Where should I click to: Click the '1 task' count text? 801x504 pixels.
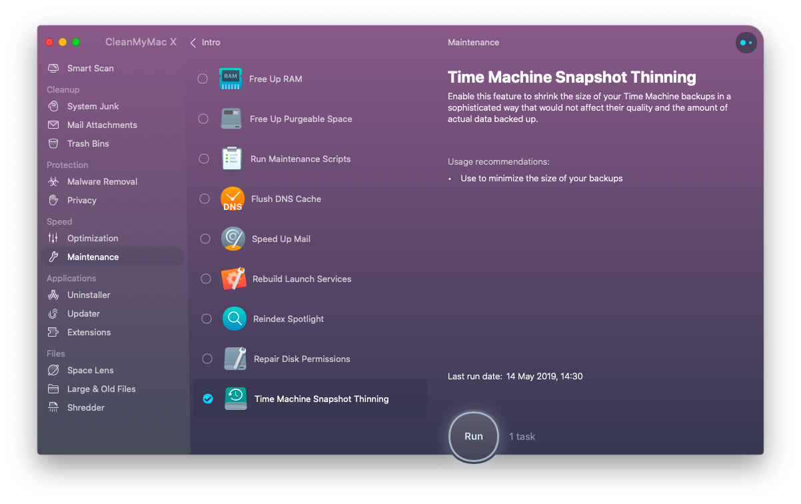(x=522, y=437)
